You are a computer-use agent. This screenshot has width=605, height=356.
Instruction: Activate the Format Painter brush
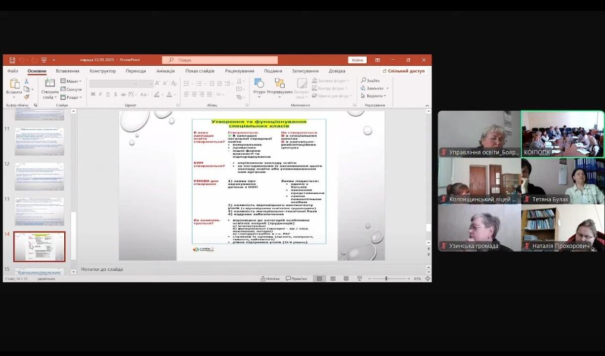click(x=26, y=97)
